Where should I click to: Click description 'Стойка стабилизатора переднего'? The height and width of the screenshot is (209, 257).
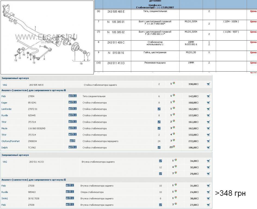click(x=100, y=141)
